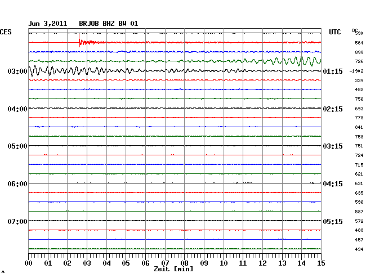Click the "04:00" local time label
This screenshot has height=278, width=366.
tap(17, 109)
